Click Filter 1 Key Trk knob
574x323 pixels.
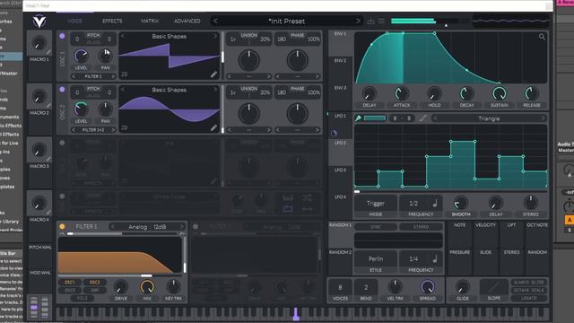click(173, 287)
